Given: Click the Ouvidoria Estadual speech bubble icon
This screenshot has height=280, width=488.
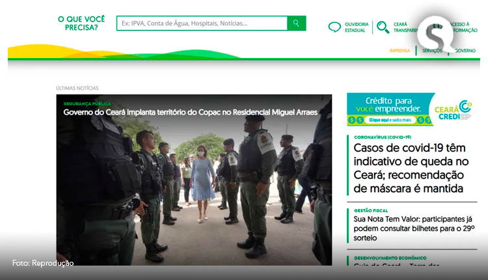Looking at the screenshot, I should point(334,27).
